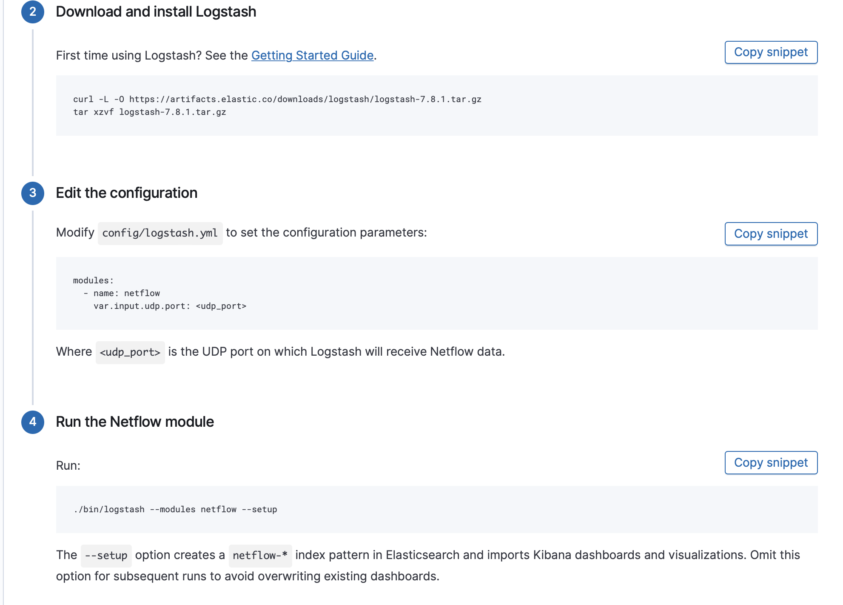Click the --setup inline code label
This screenshot has height=605, width=843.
click(x=106, y=556)
